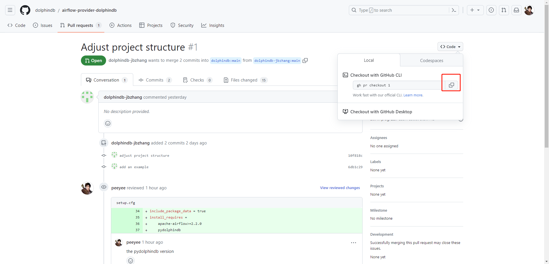Open dolphindb-jbzhang author link in first comment
549x264 pixels.
click(123, 97)
